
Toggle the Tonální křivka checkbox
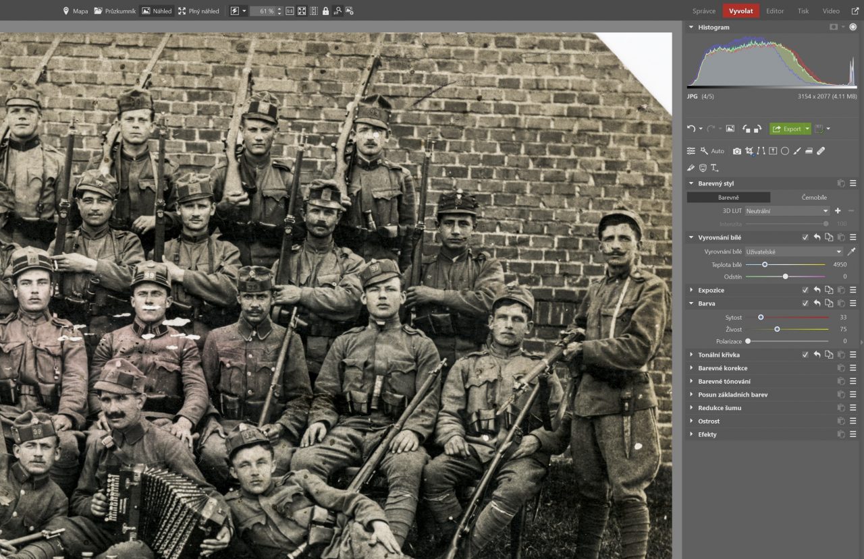[x=805, y=355]
